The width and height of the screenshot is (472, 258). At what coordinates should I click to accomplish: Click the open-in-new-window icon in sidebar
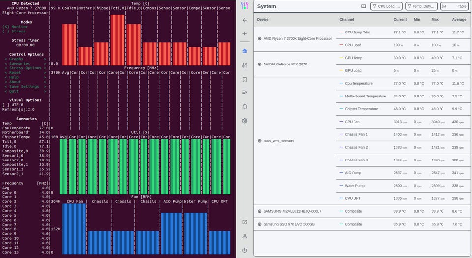pos(245,222)
